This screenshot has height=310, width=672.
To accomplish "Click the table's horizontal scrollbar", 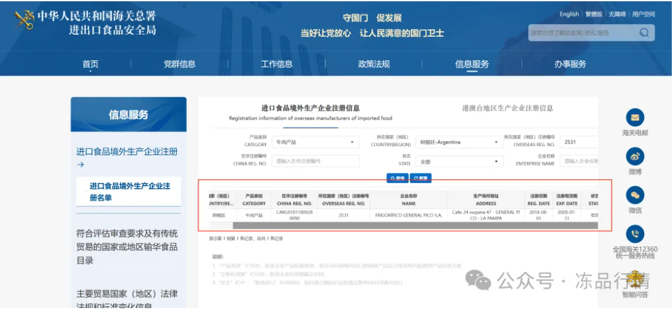I will click(x=397, y=226).
